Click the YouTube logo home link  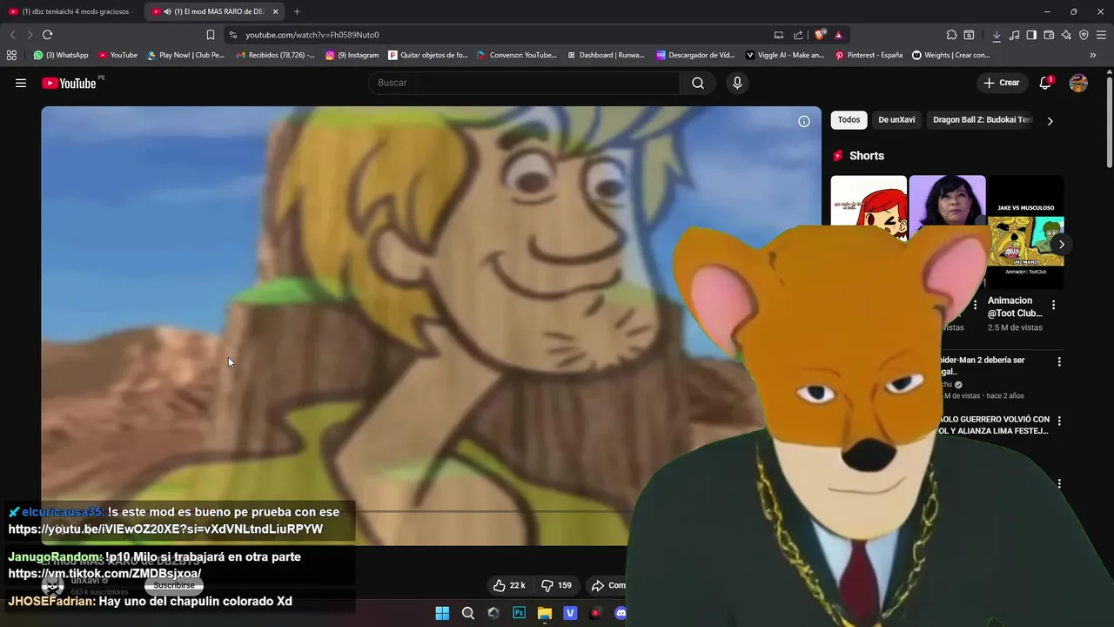click(70, 83)
